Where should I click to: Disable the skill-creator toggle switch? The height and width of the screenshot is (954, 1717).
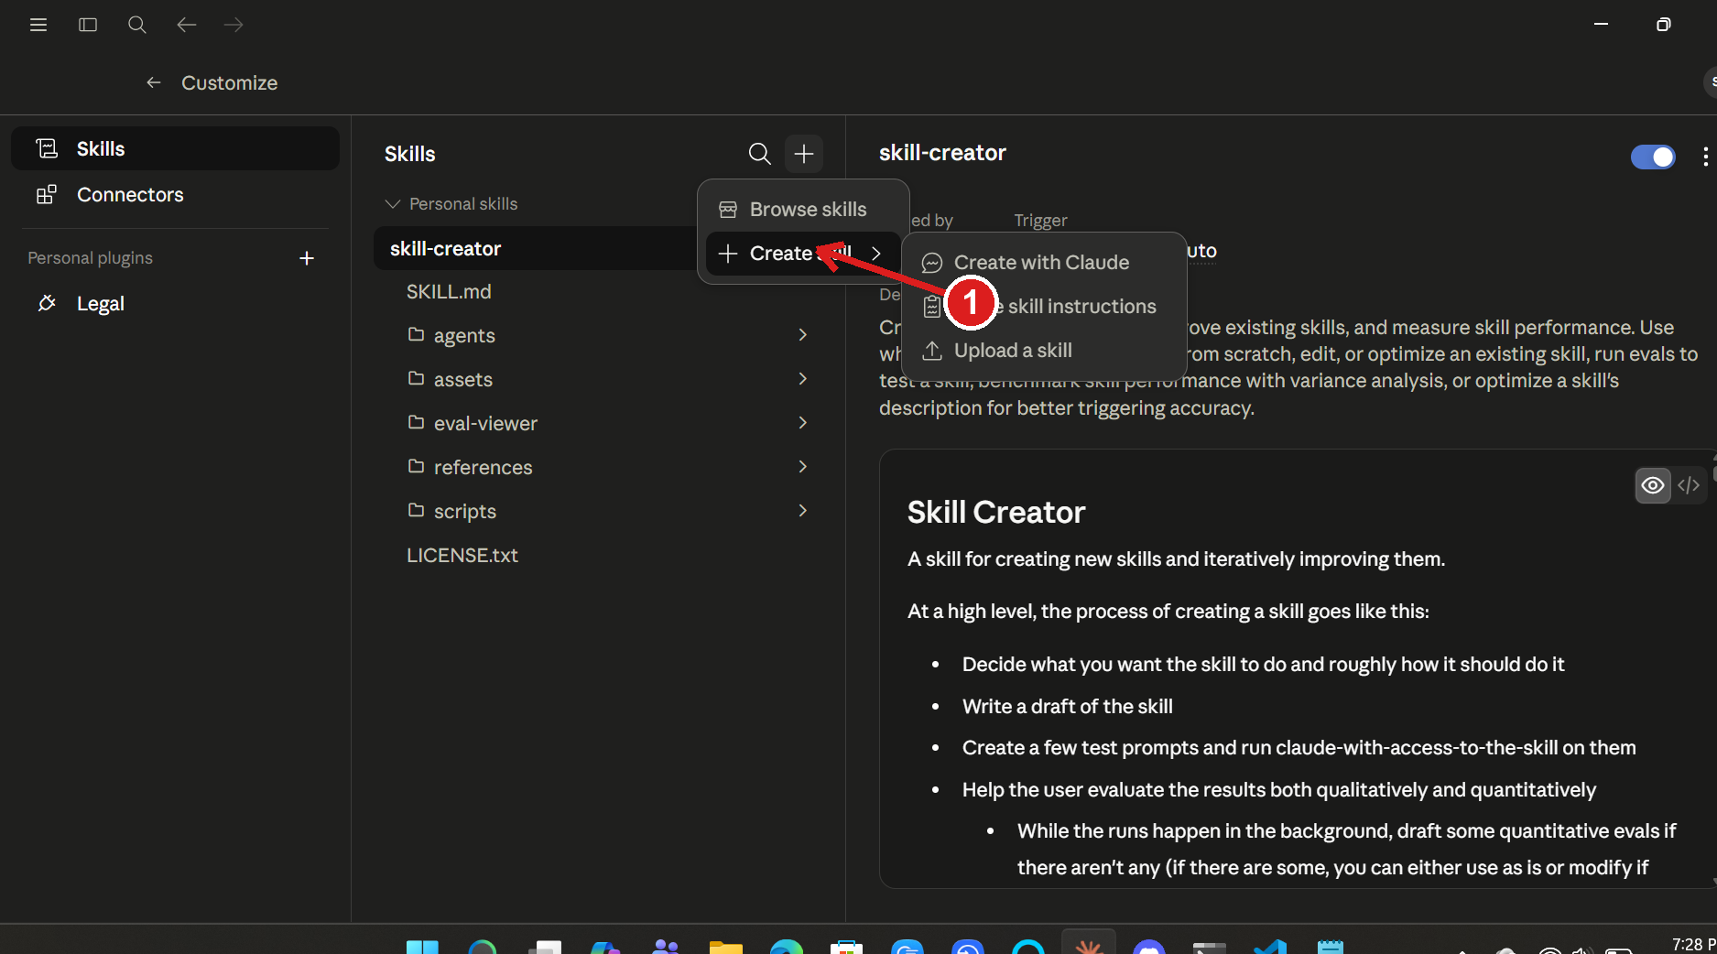coord(1653,157)
